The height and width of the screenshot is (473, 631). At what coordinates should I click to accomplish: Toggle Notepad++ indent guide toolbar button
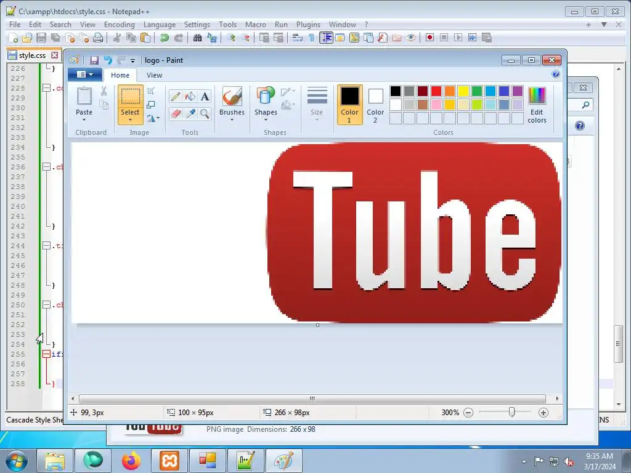point(326,38)
